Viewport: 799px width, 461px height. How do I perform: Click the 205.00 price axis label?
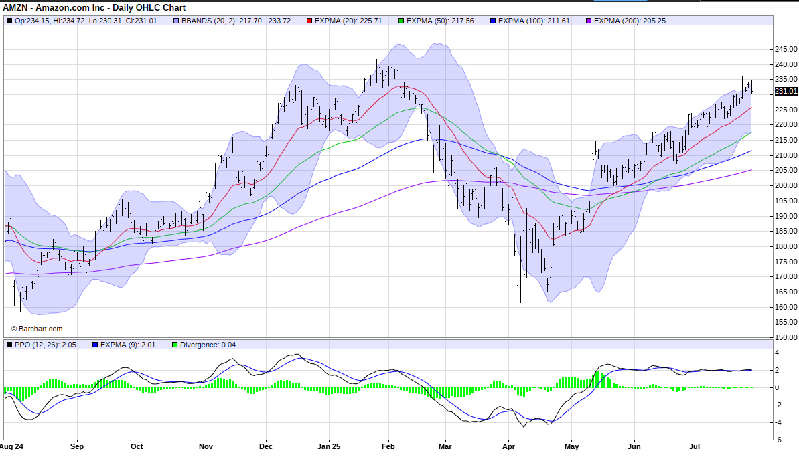click(x=786, y=170)
